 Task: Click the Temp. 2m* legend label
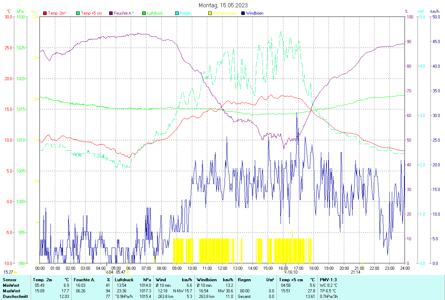point(57,13)
